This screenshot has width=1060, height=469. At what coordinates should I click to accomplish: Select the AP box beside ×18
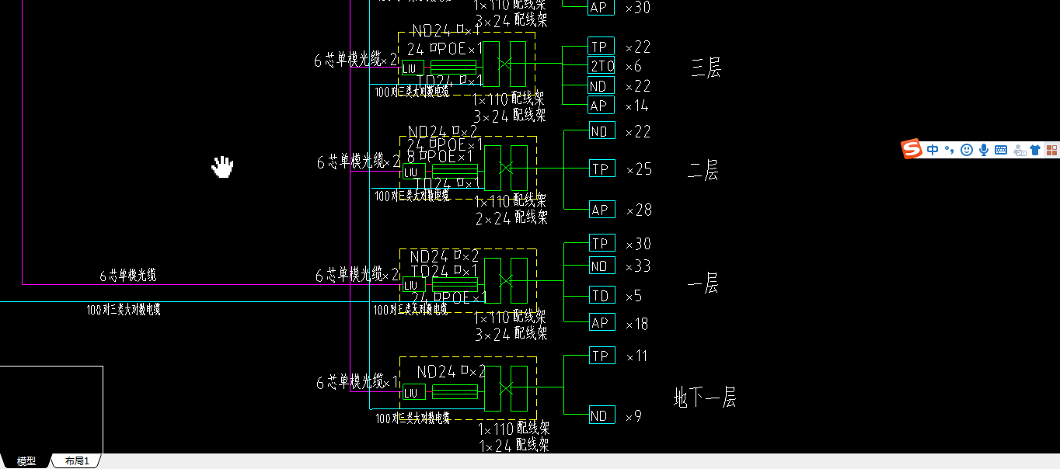[x=601, y=322]
